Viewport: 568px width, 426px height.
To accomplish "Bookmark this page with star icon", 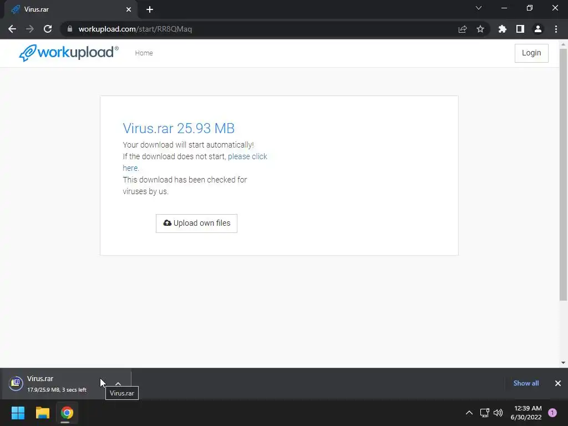I will [x=480, y=29].
